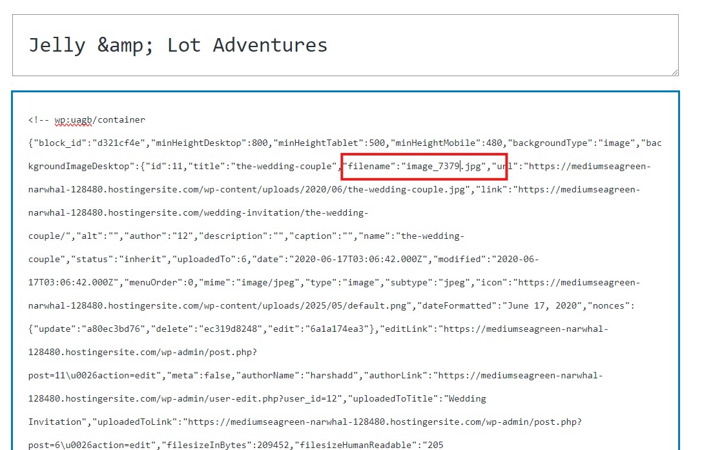The image size is (702, 450).
Task: Click the nonce text "delete":"ec319d8248"
Action: pyautogui.click(x=207, y=329)
